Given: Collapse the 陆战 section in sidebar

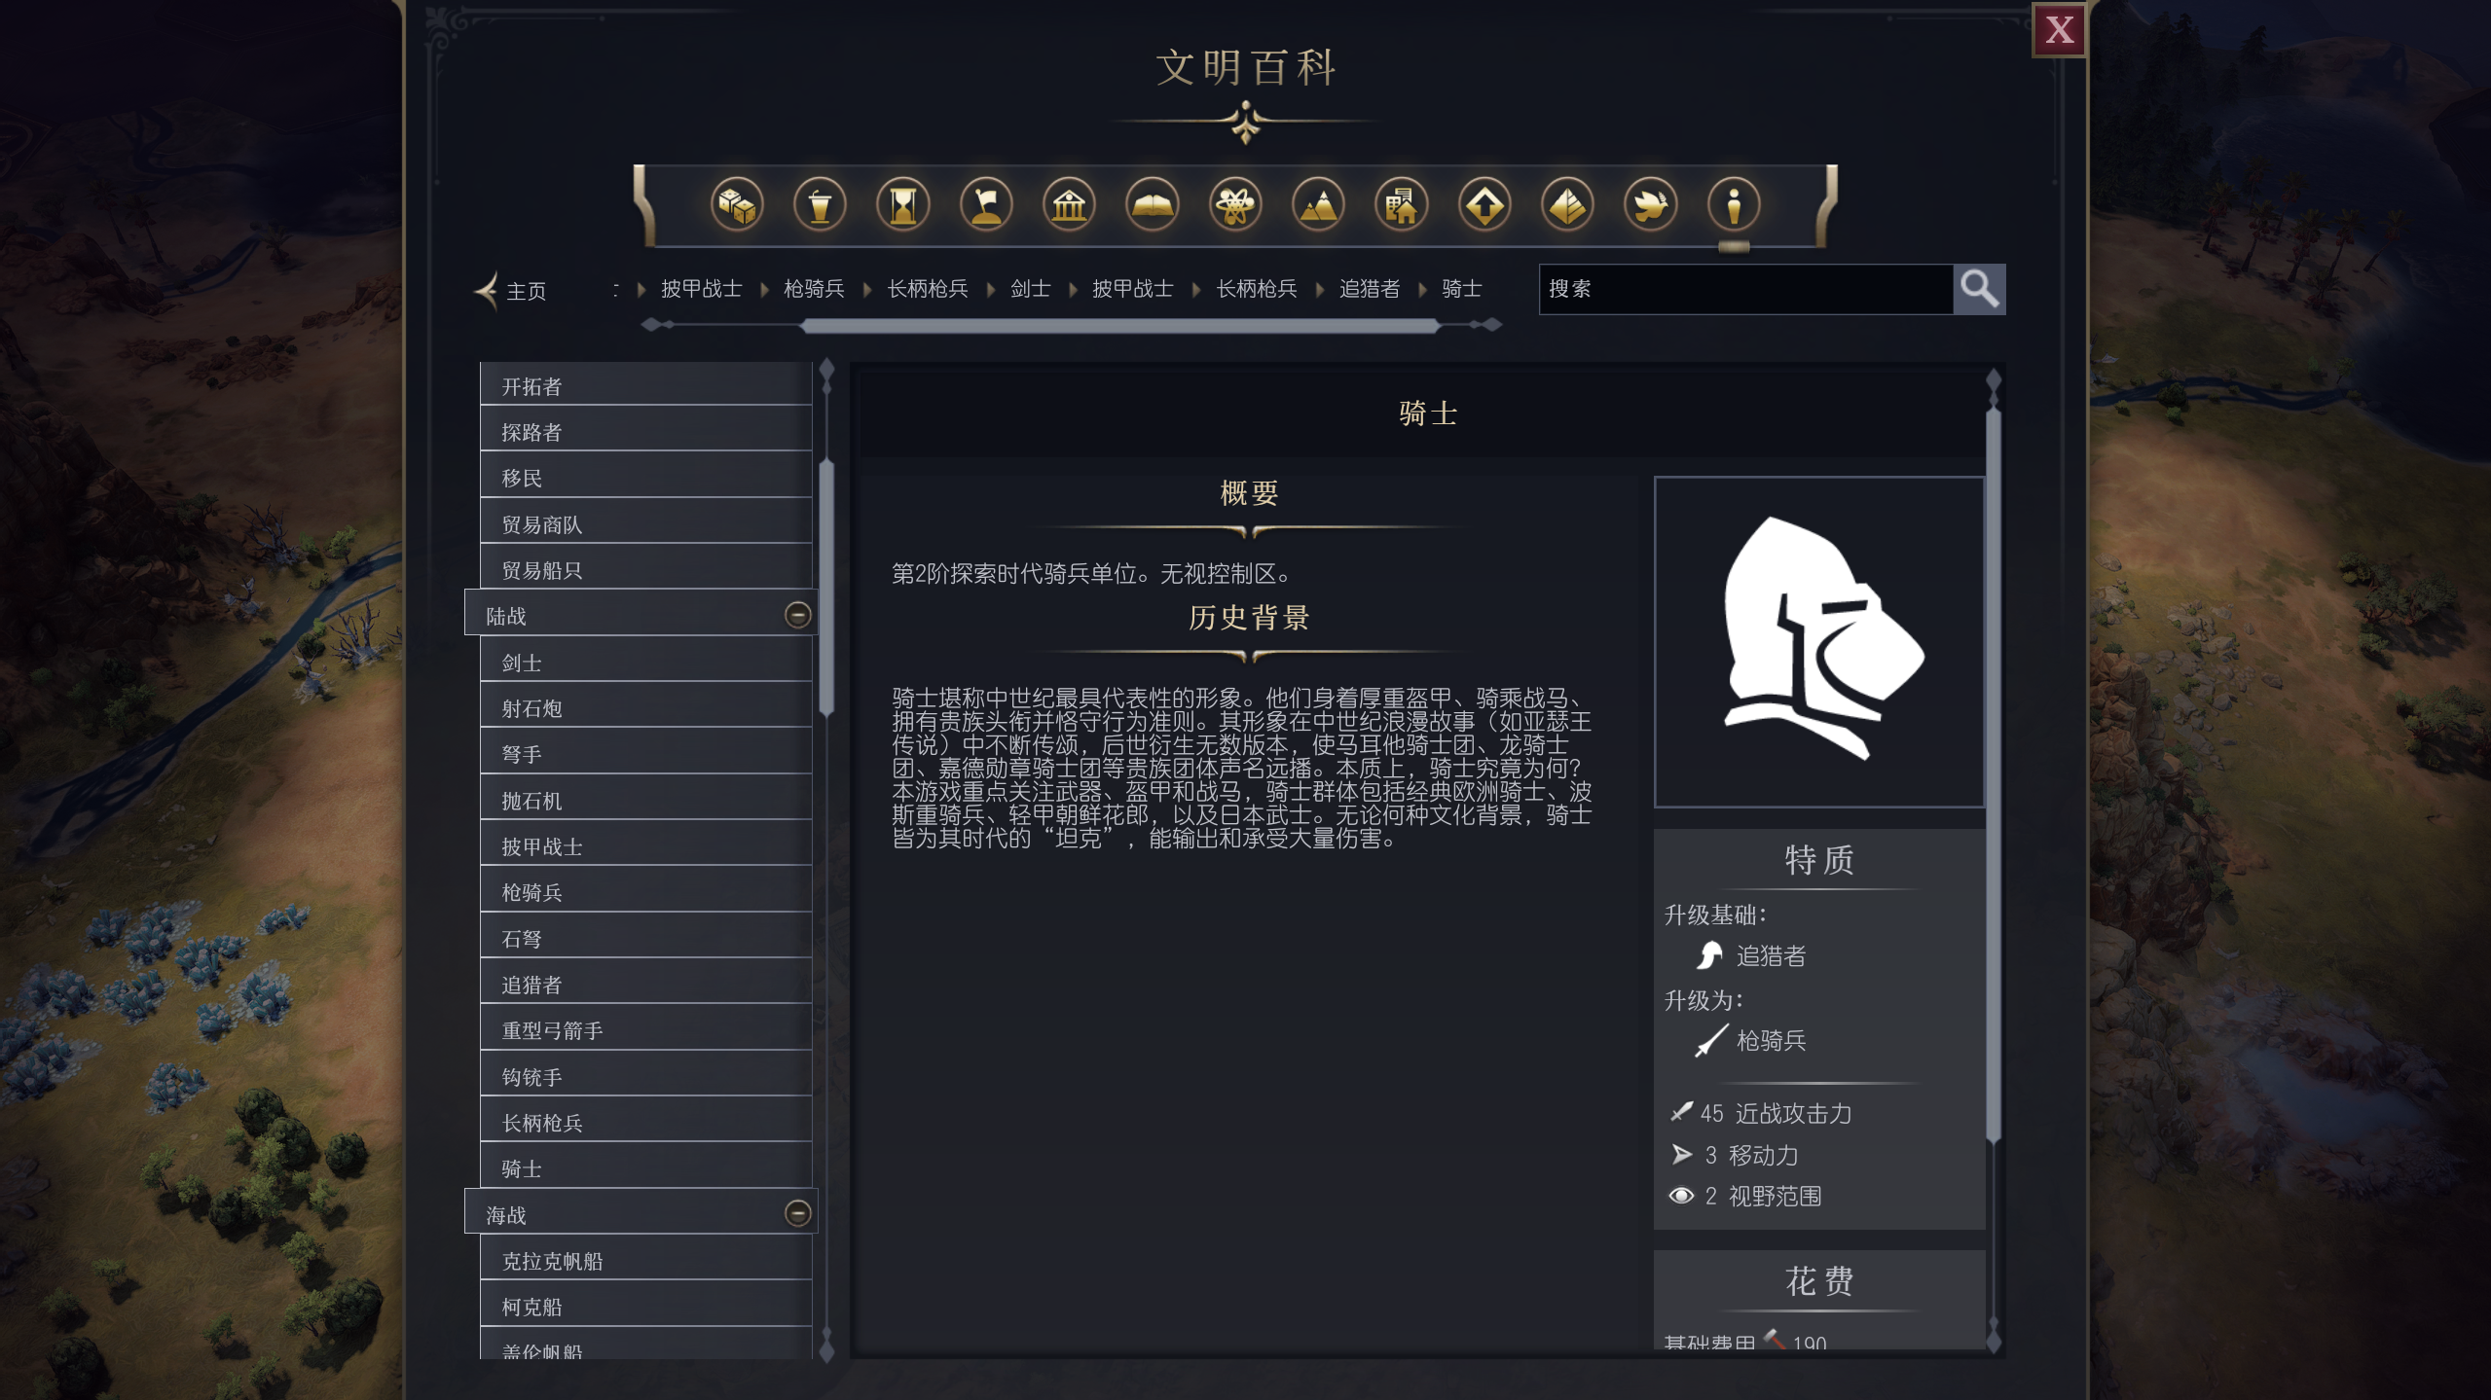Looking at the screenshot, I should pyautogui.click(x=797, y=615).
